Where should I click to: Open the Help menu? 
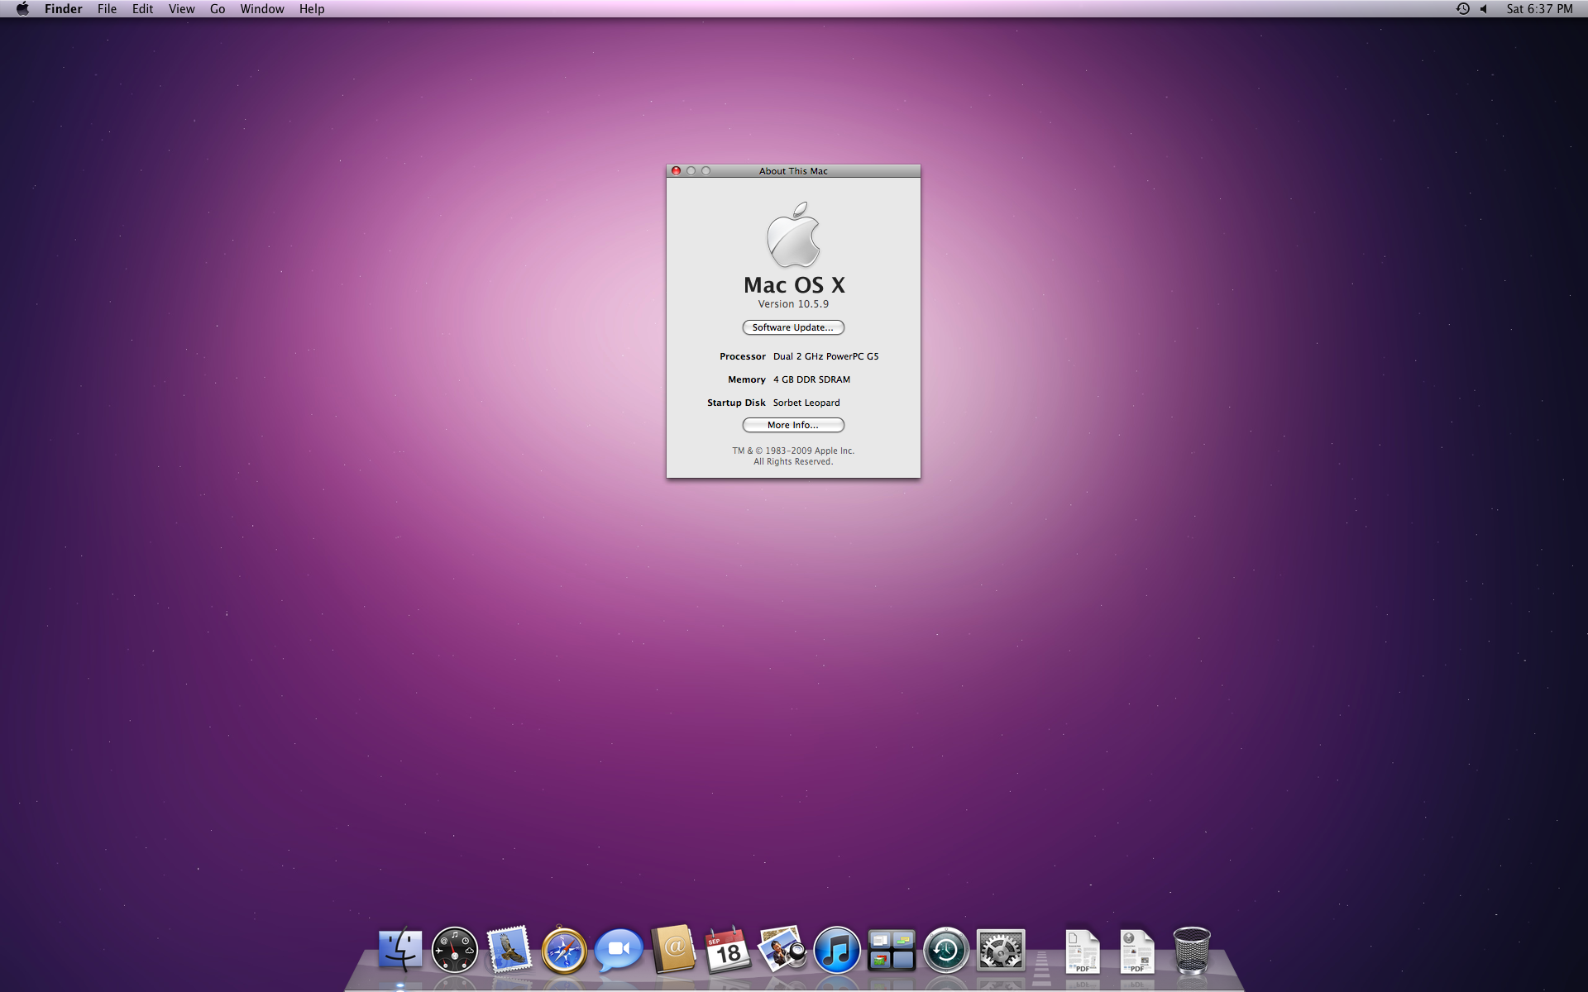(312, 9)
